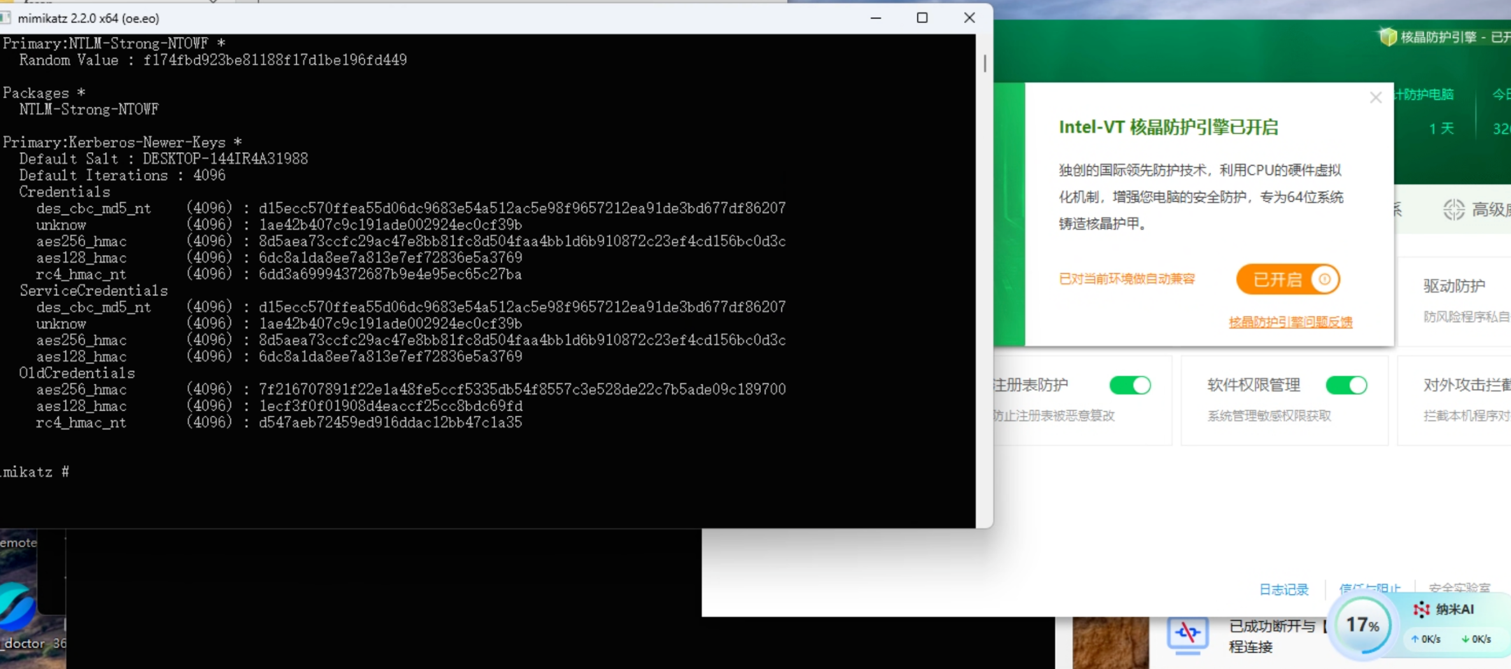Click the 已成功断开与 notification text
1511x669 pixels.
coord(1272,626)
